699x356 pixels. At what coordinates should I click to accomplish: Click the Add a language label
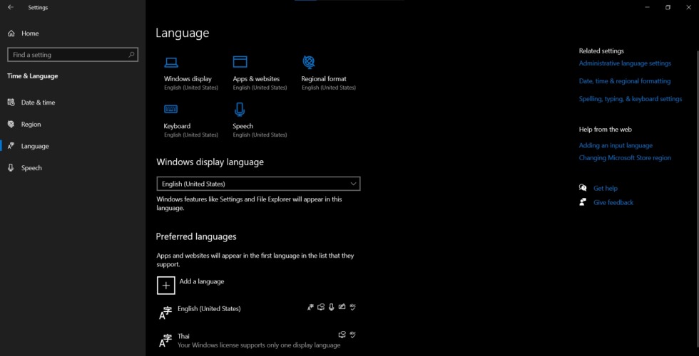click(201, 281)
